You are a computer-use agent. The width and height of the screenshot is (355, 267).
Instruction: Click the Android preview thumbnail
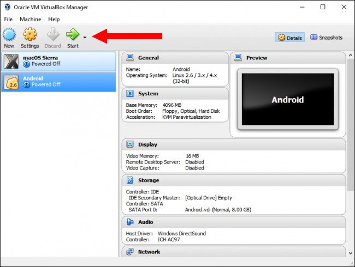pos(288,100)
